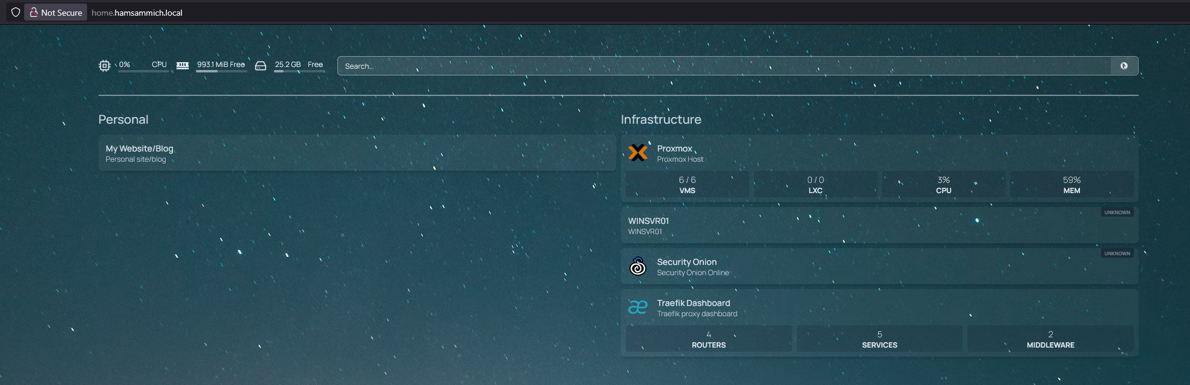The image size is (1190, 385).
Task: Collapse the Personal group heading
Action: tap(123, 119)
